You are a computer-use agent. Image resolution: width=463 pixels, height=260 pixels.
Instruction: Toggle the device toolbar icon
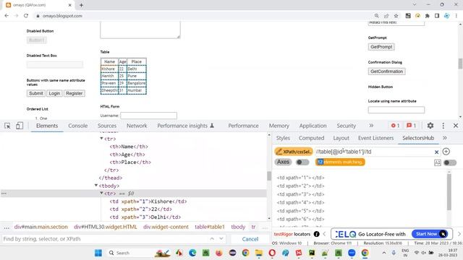[x=20, y=126]
